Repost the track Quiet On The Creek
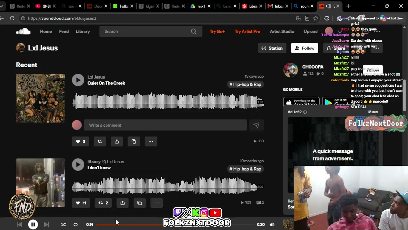The height and width of the screenshot is (230, 408). pos(100,142)
